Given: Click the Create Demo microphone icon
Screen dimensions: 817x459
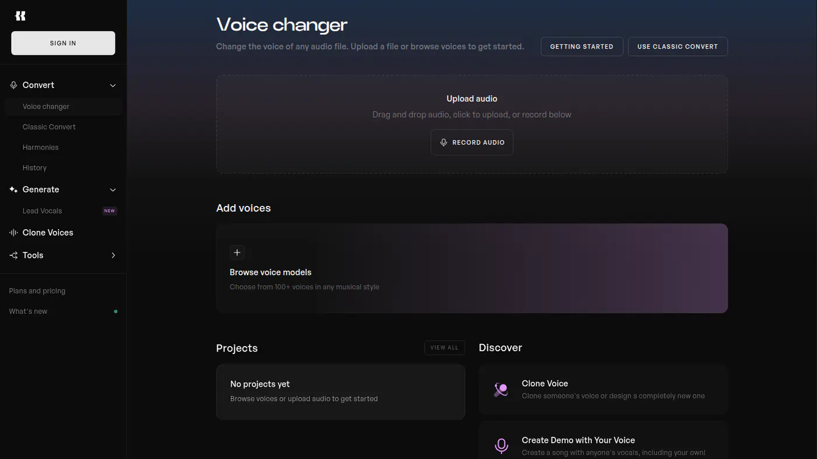Looking at the screenshot, I should coord(501,446).
